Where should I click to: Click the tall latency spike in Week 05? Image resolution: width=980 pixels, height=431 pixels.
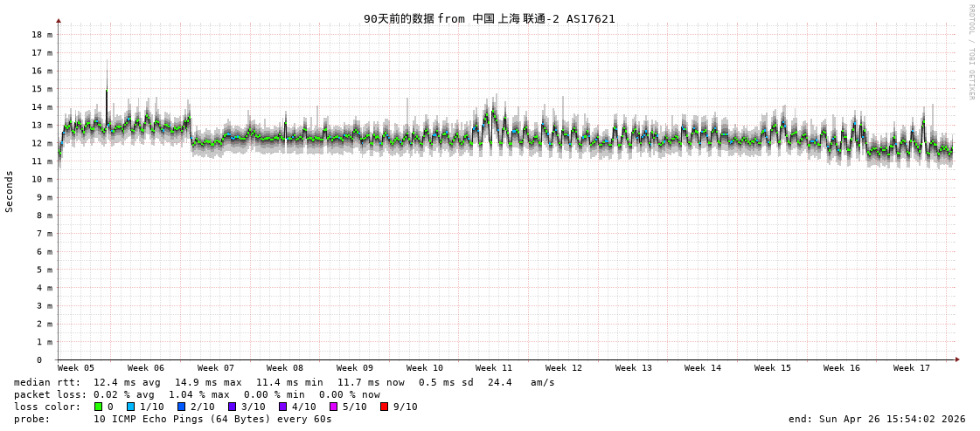point(107,87)
